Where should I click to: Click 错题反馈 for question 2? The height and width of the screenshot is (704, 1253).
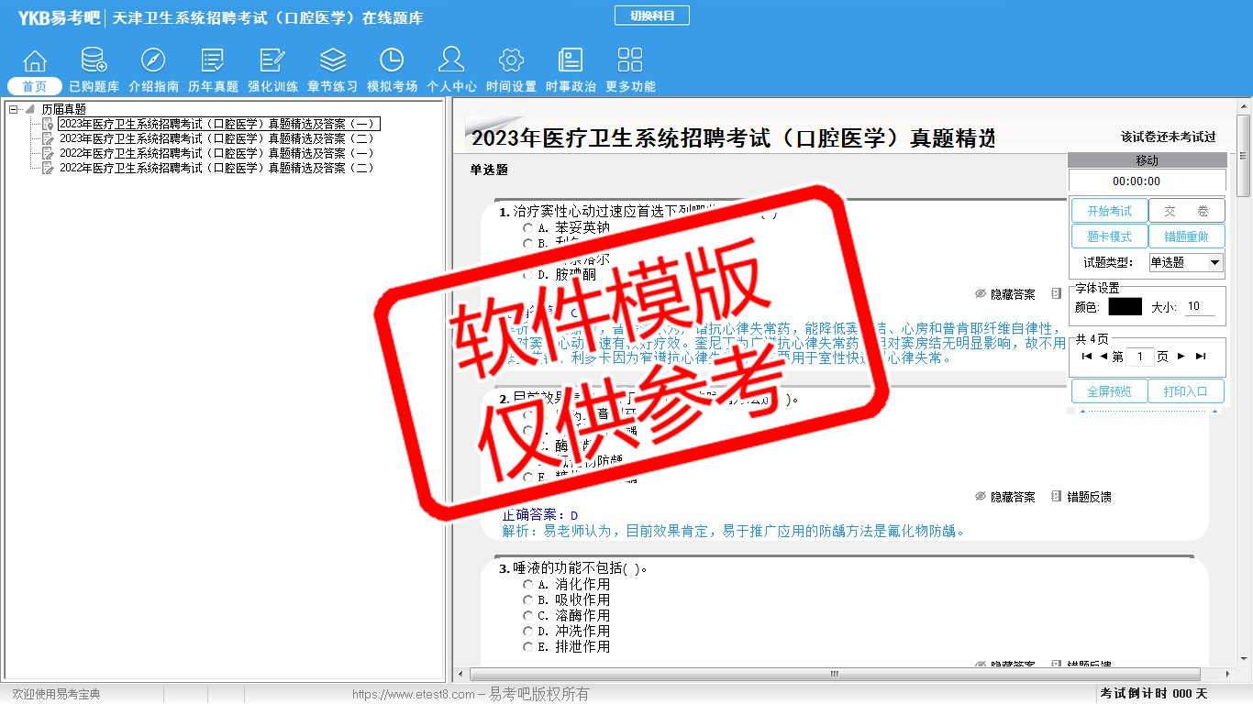[x=1081, y=497]
